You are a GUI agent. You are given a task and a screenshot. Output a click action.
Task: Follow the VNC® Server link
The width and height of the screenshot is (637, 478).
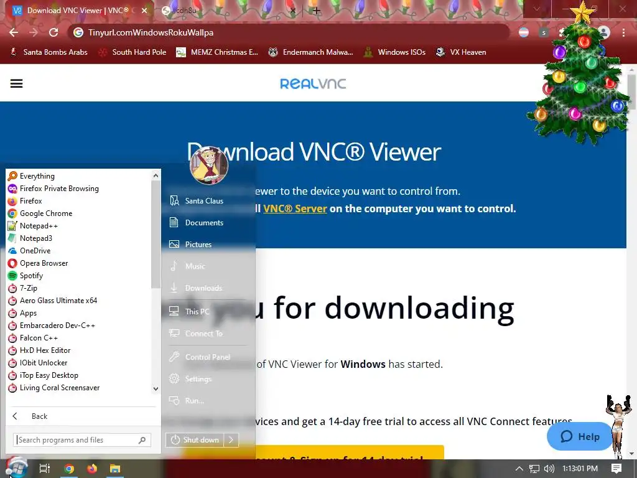click(x=295, y=209)
